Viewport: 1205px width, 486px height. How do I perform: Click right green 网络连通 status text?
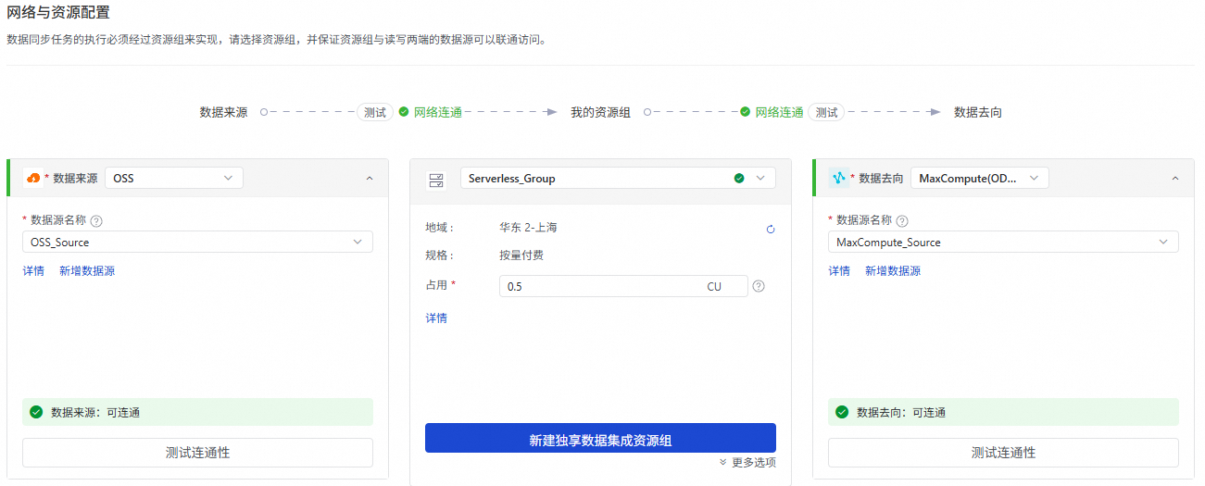(779, 112)
